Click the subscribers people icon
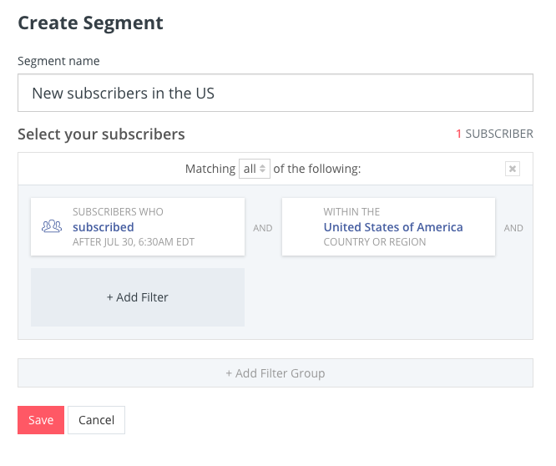 (x=52, y=226)
